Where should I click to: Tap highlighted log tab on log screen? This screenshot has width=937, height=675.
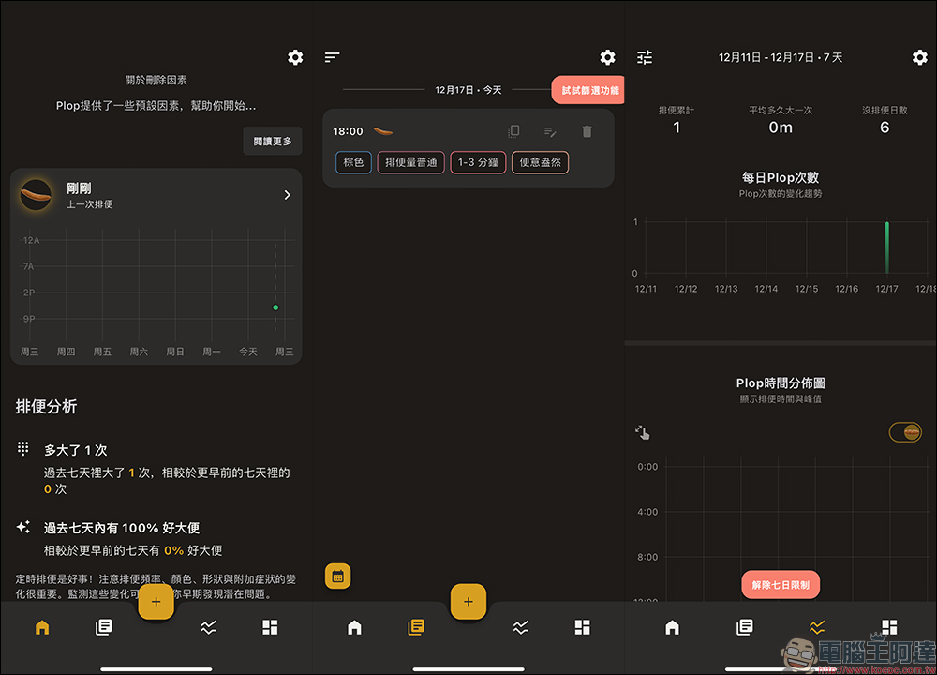pos(416,627)
